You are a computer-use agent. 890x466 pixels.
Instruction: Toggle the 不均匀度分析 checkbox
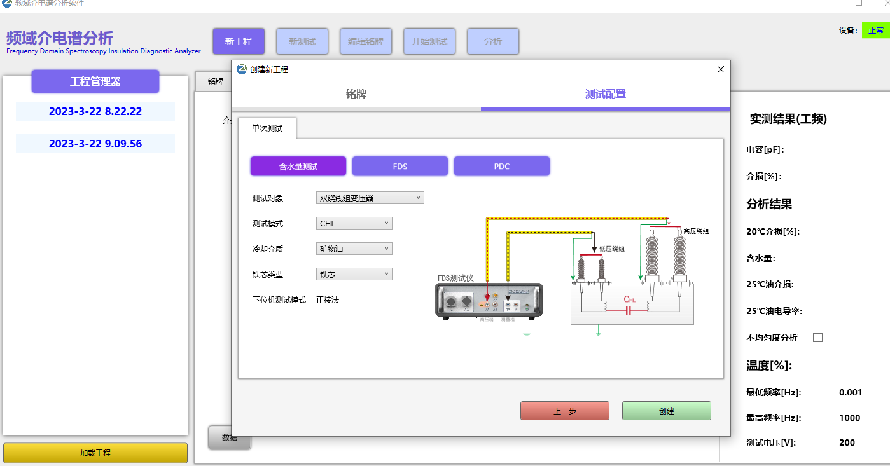pyautogui.click(x=817, y=338)
